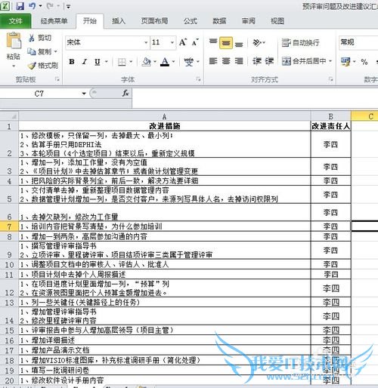Apply font color red A

(x=165, y=62)
